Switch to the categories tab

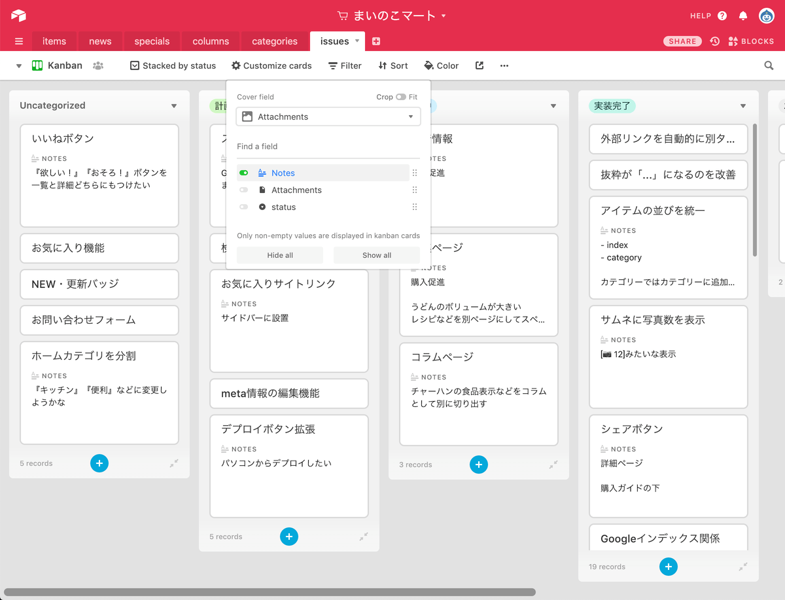click(274, 41)
